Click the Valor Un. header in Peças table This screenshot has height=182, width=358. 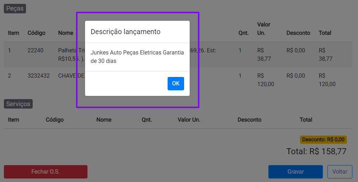coord(264,28)
